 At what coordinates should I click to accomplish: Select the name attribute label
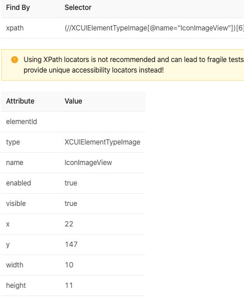tap(15, 163)
